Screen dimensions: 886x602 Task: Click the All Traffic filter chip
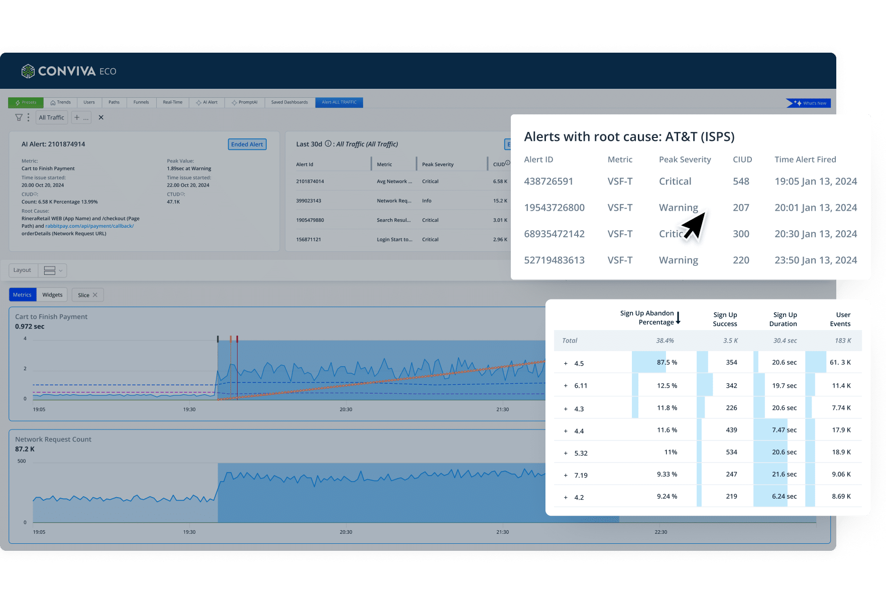(x=51, y=117)
